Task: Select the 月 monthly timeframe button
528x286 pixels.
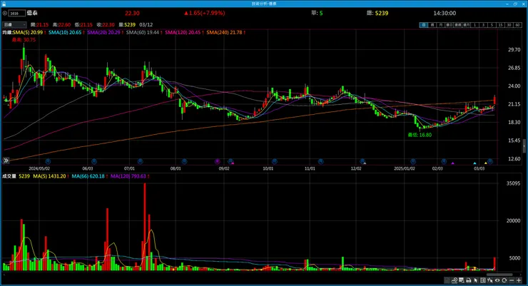Action: [x=440, y=25]
